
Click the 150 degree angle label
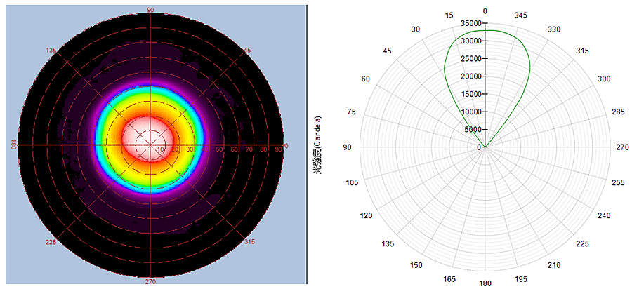(416, 265)
